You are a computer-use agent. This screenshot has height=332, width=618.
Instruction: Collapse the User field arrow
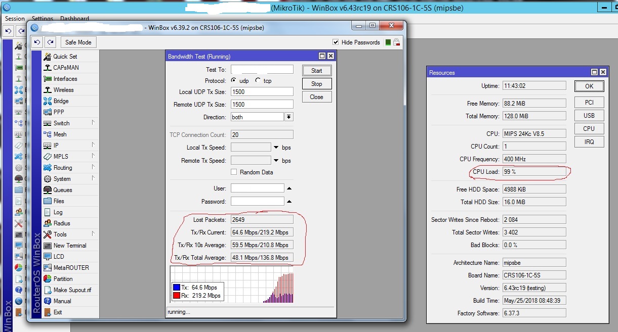290,188
